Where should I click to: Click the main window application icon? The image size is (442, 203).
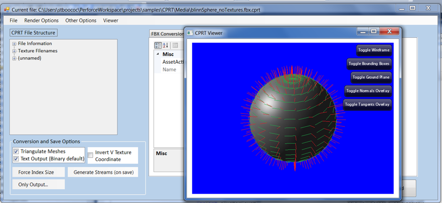[x=6, y=10]
